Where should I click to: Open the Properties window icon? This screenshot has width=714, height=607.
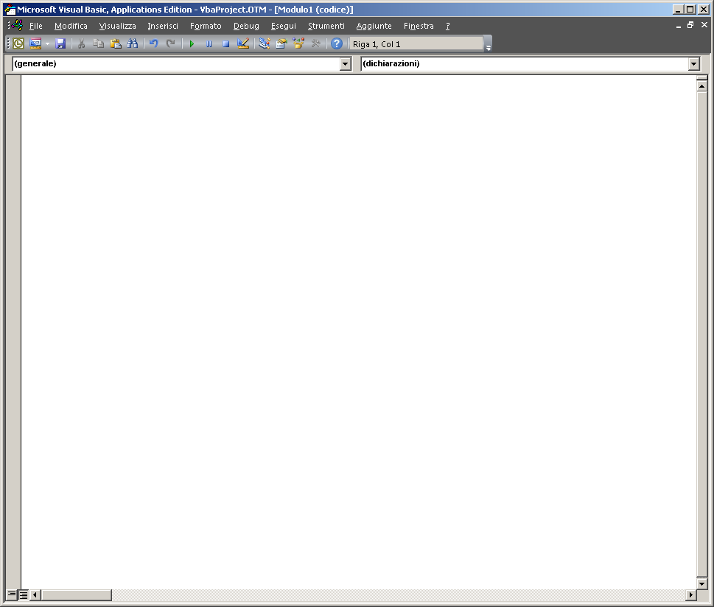281,43
